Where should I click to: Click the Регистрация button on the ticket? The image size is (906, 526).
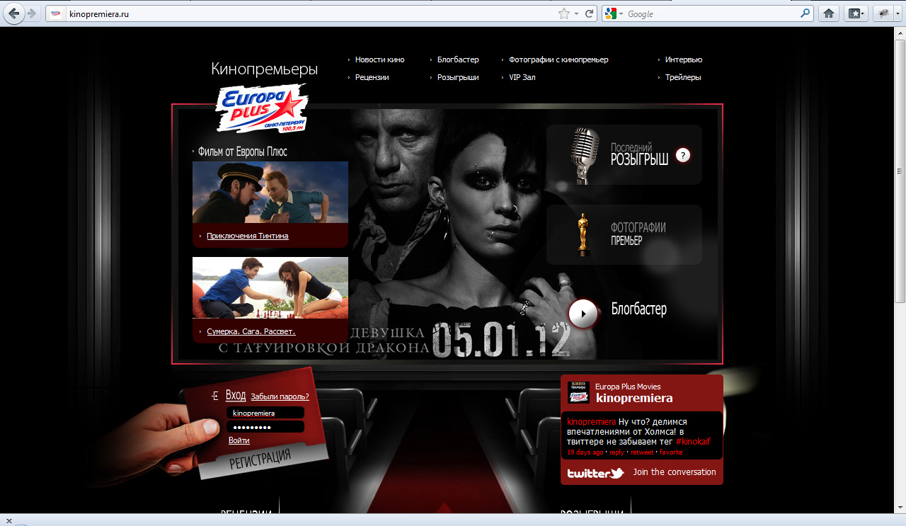260,460
